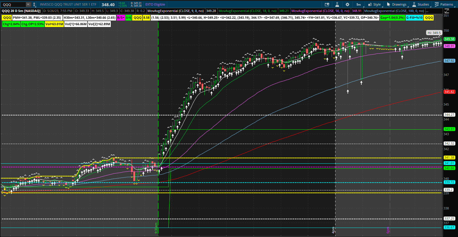Open the Style menu

click(x=374, y=4)
